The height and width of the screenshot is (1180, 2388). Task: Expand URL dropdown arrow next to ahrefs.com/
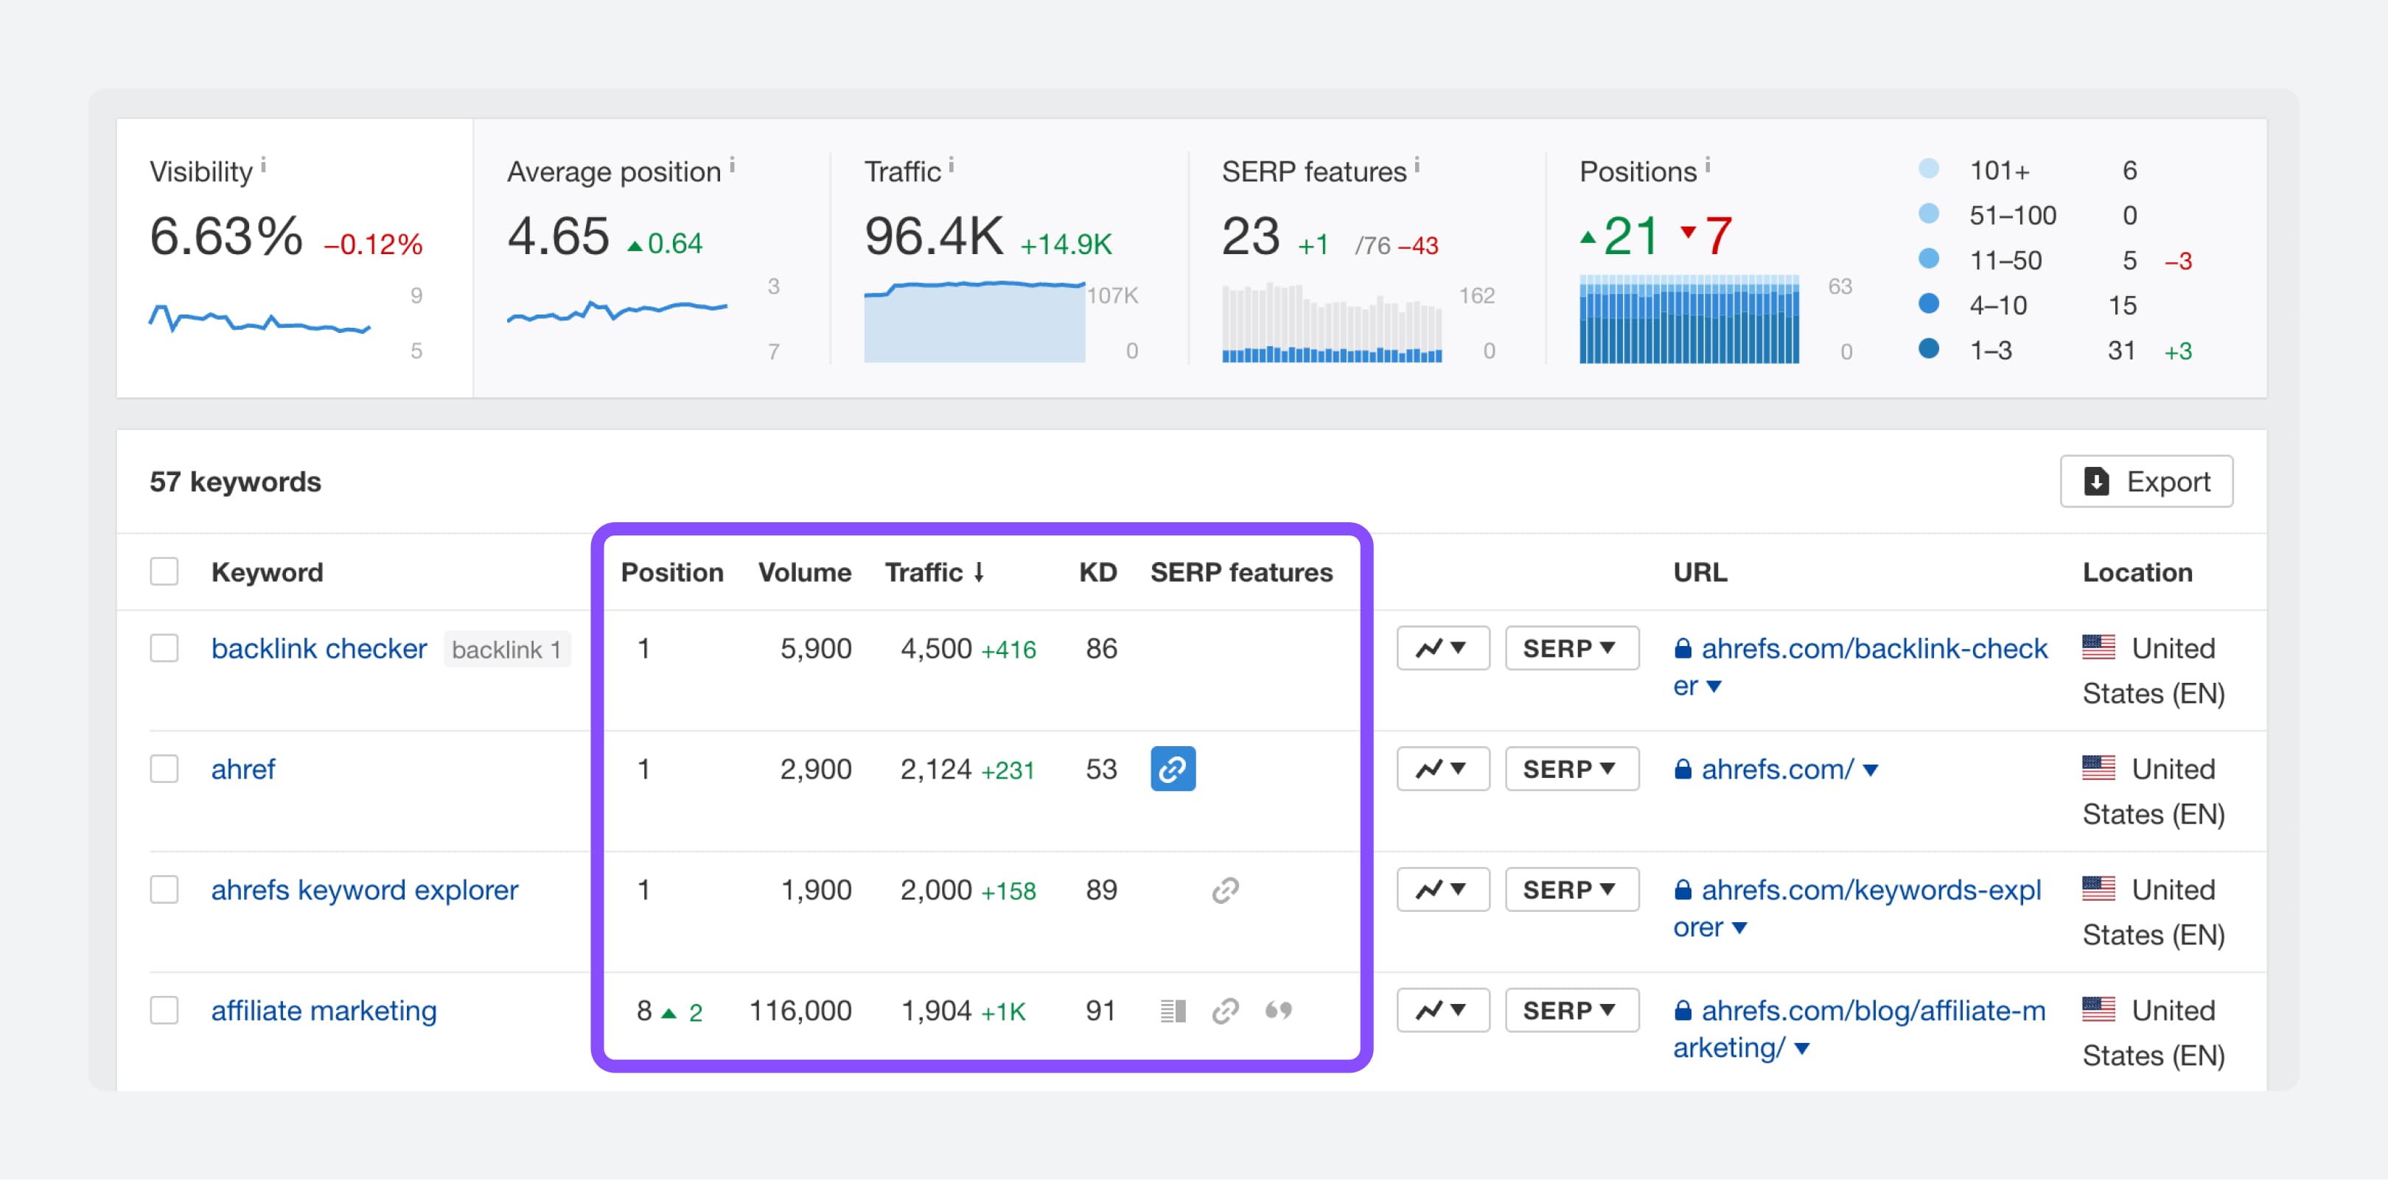pyautogui.click(x=1871, y=770)
